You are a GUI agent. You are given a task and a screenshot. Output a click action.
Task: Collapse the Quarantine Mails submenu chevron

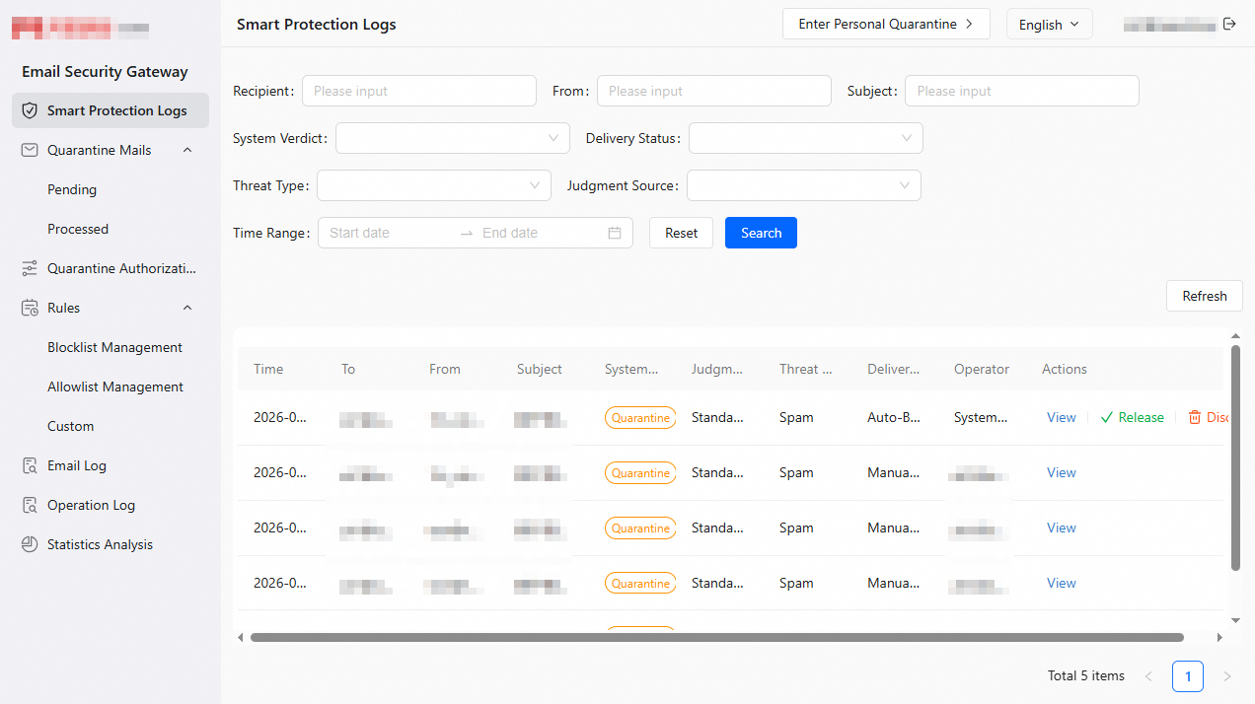coord(187,150)
